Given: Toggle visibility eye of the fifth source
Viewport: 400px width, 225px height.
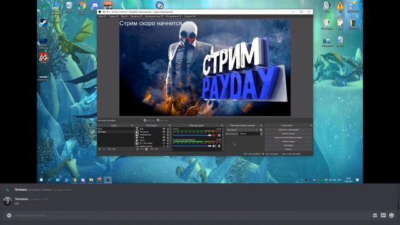Looking at the screenshot, I should pyautogui.click(x=164, y=140).
